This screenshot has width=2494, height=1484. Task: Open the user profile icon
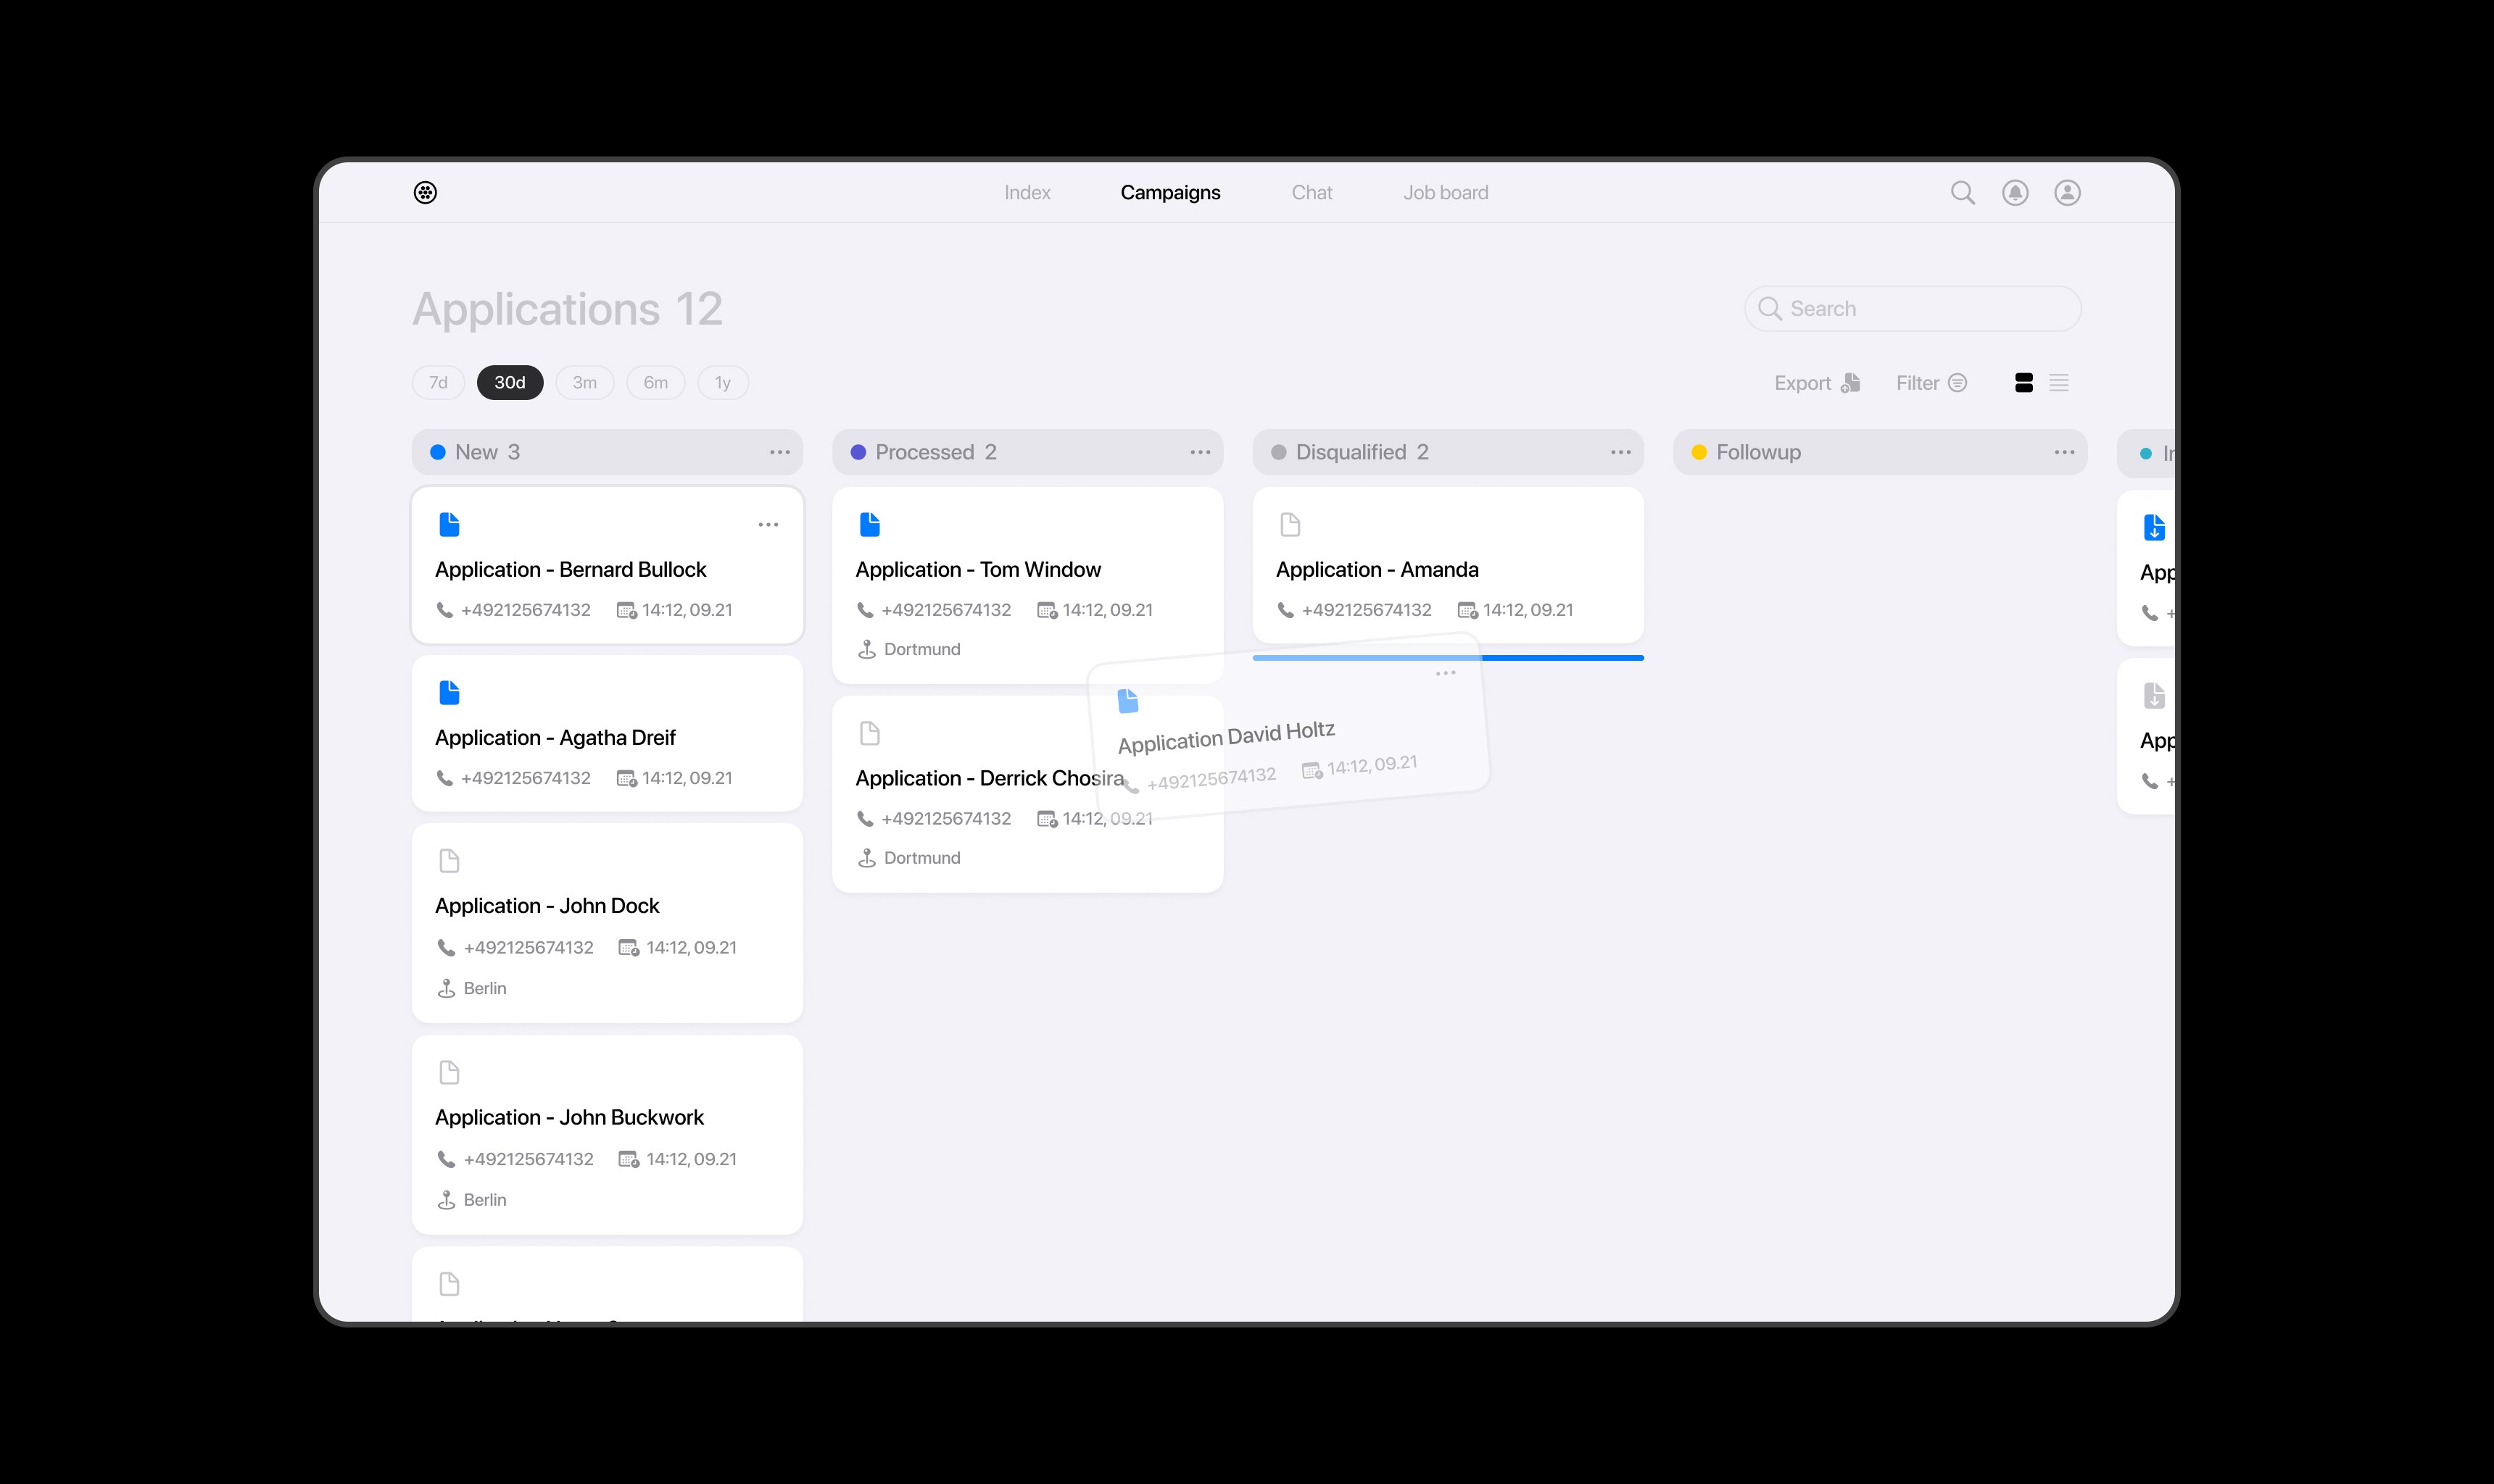(2067, 193)
